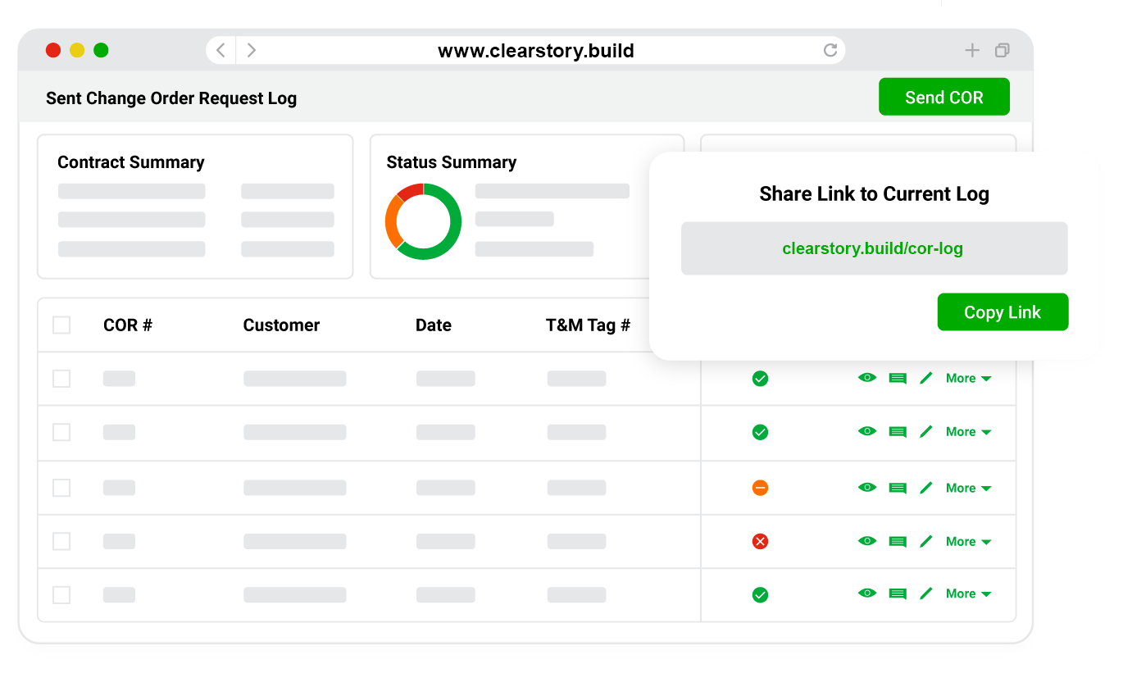1123x673 pixels.
Task: Open comments on the first table row
Action: (898, 379)
